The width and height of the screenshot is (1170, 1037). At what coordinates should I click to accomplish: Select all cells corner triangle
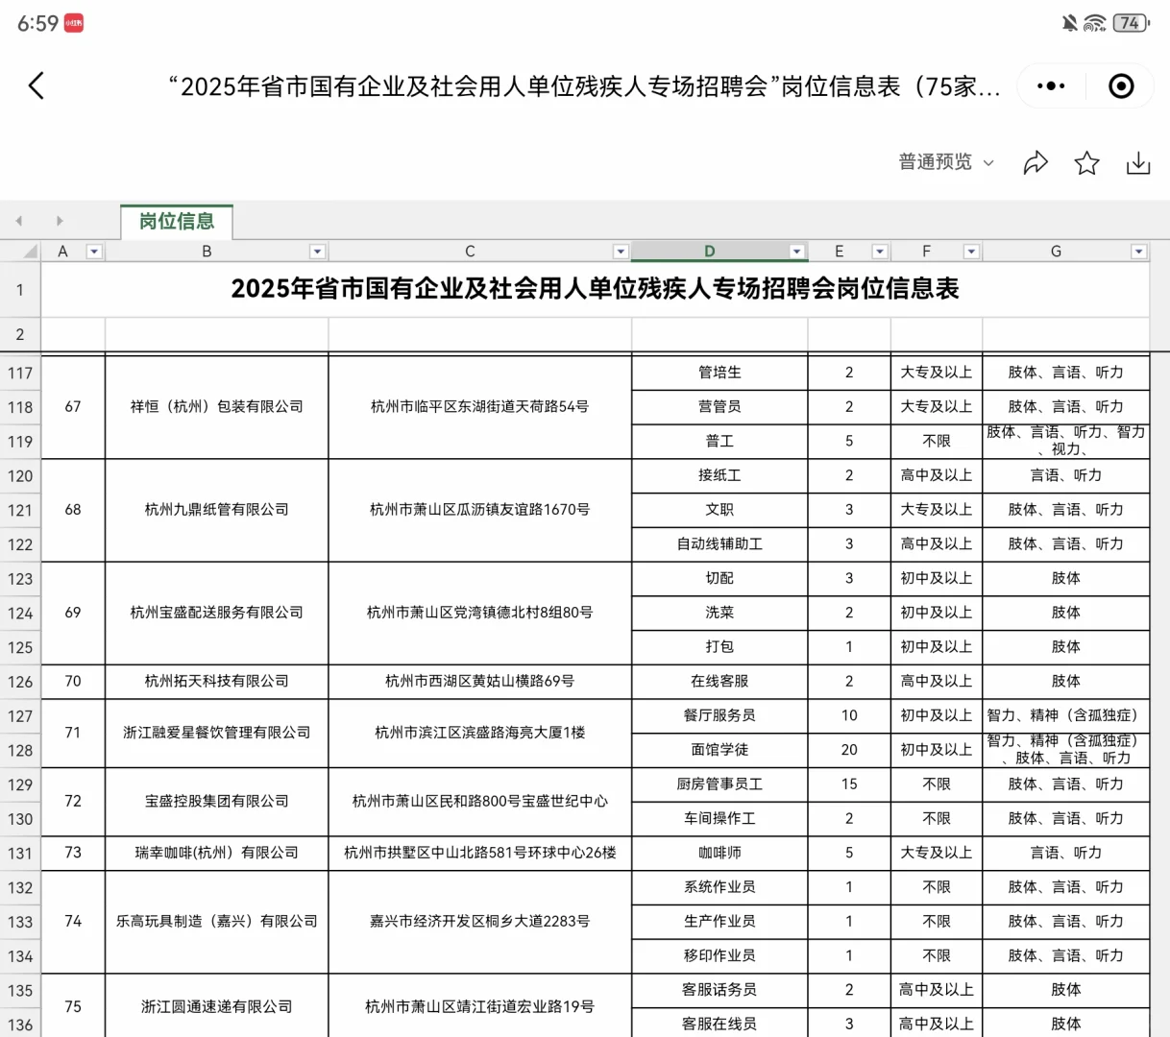30,252
